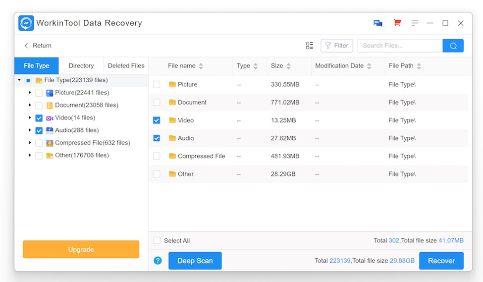Click the Document category icon in tree

[x=50, y=106]
